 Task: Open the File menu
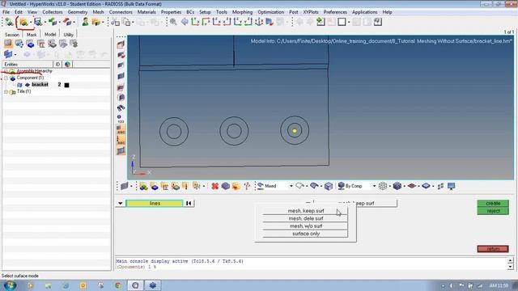6,12
